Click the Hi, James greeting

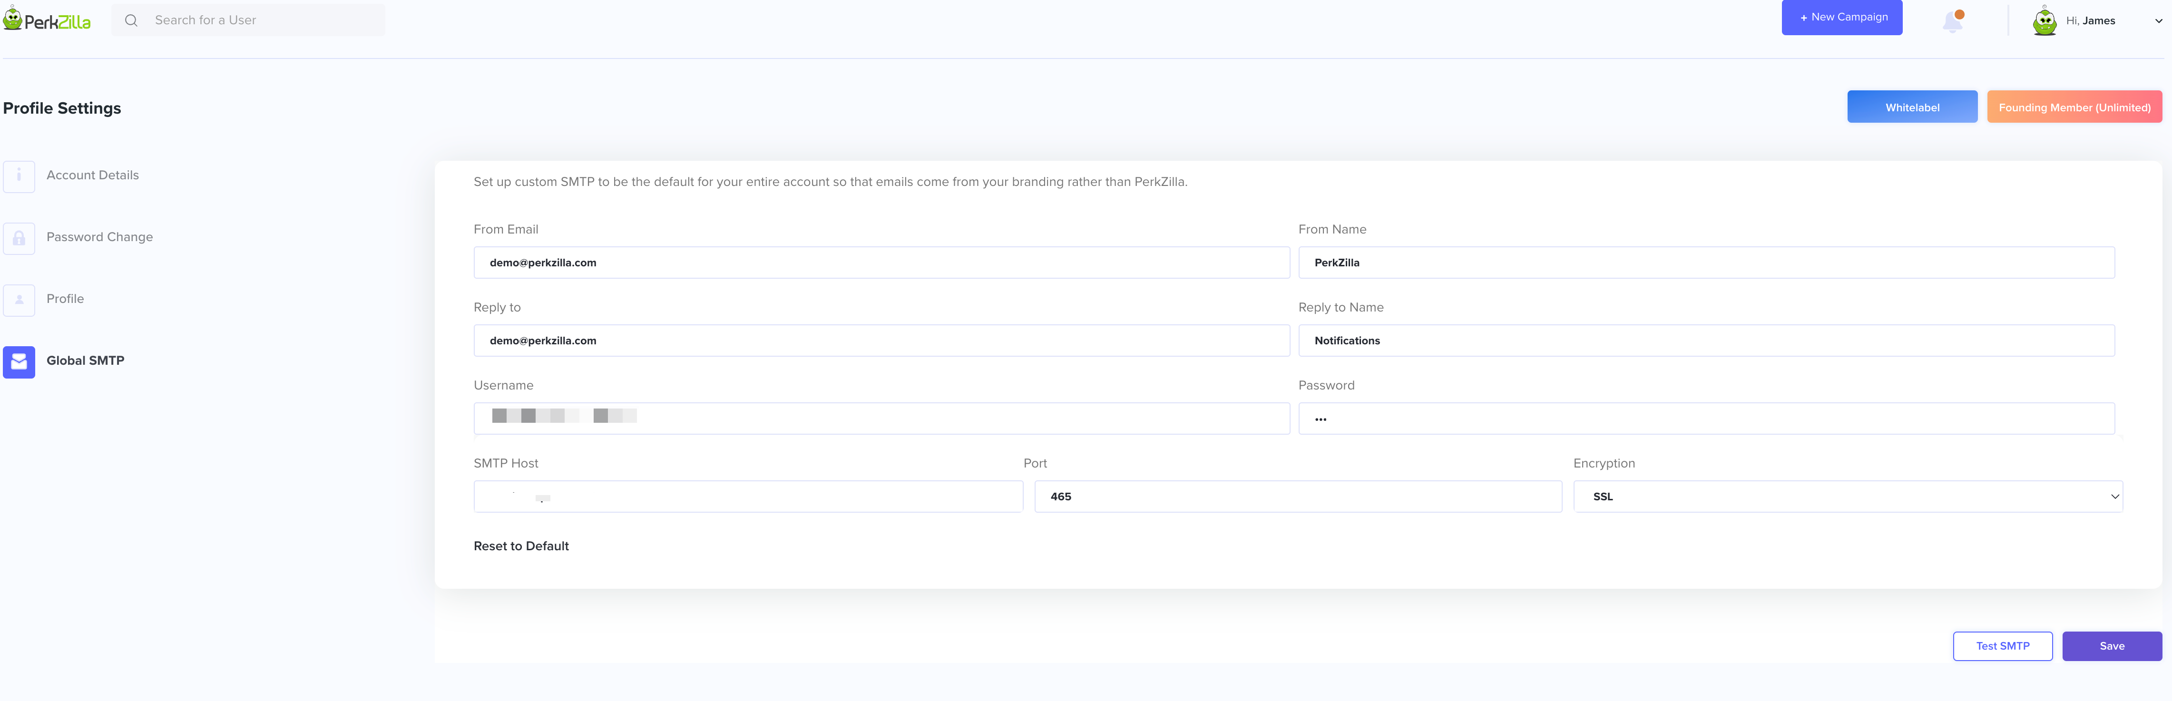point(2090,21)
